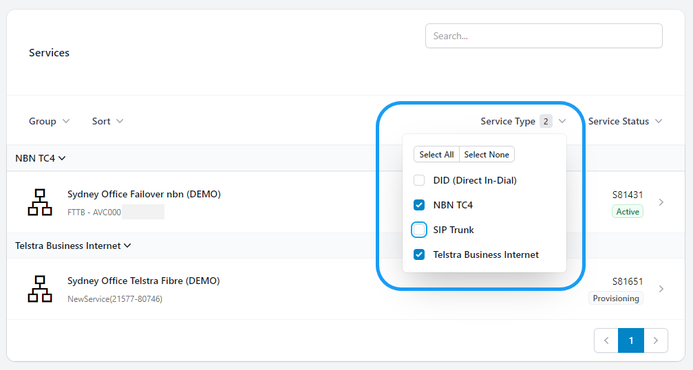Image resolution: width=693 pixels, height=370 pixels.
Task: Go to previous page arrow
Action: pos(606,340)
